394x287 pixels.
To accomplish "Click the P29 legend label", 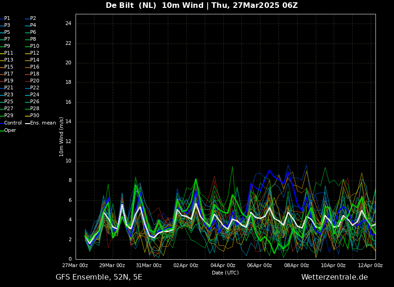I will (9, 116).
